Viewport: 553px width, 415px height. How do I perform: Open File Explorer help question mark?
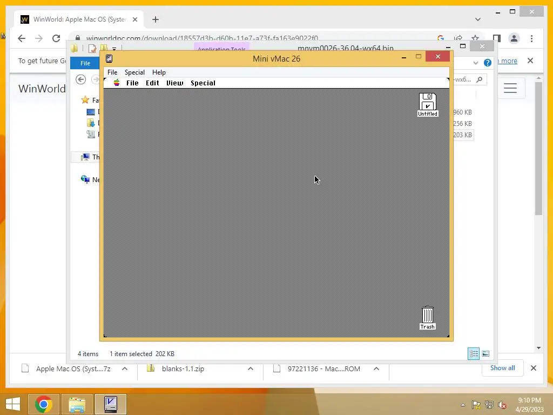(x=488, y=63)
